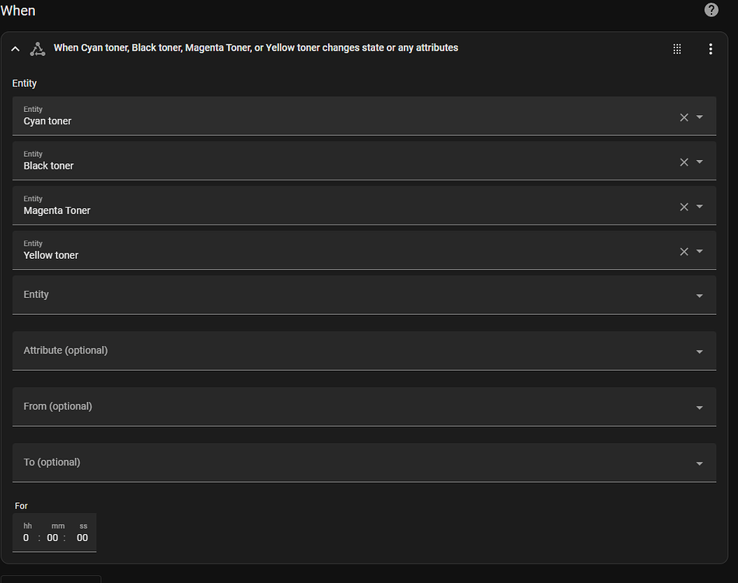
Task: Clear the Magenta Toner entity
Action: tap(684, 207)
